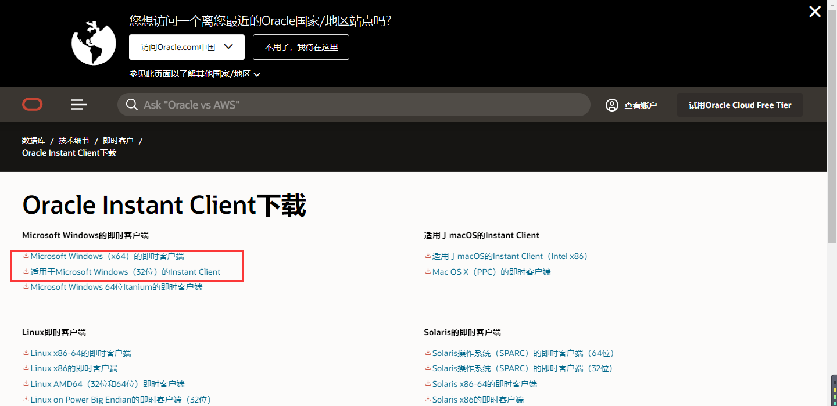Click the download icon beside macOS Intel x86 client
The width and height of the screenshot is (837, 406).
pos(427,256)
